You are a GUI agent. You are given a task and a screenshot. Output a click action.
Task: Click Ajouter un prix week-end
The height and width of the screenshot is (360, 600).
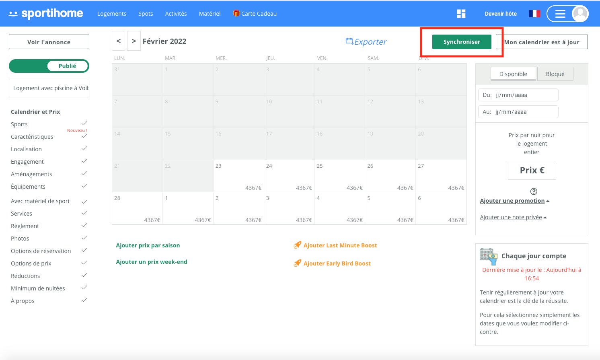coord(152,262)
